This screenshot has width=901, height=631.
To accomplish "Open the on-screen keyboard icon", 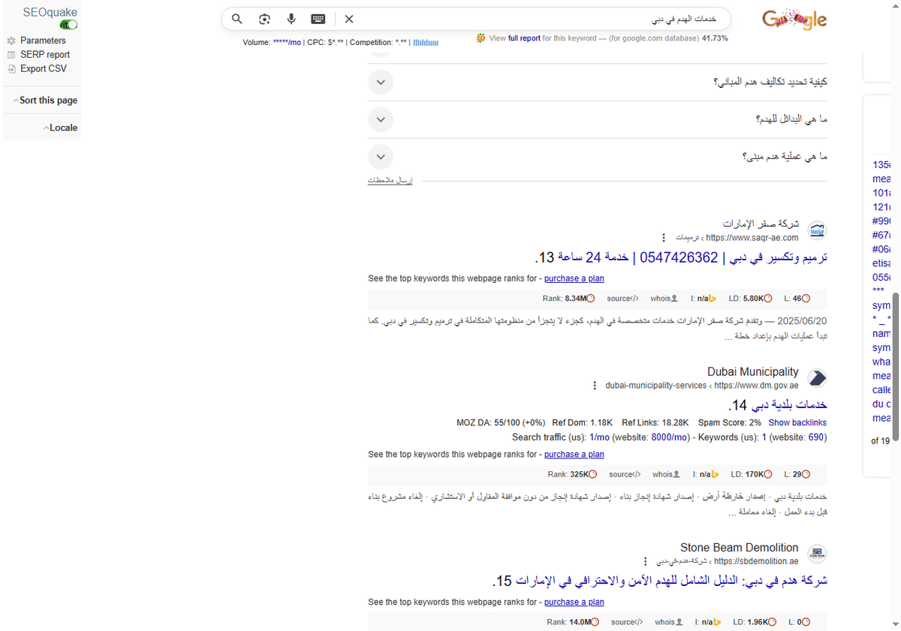I will coord(318,19).
